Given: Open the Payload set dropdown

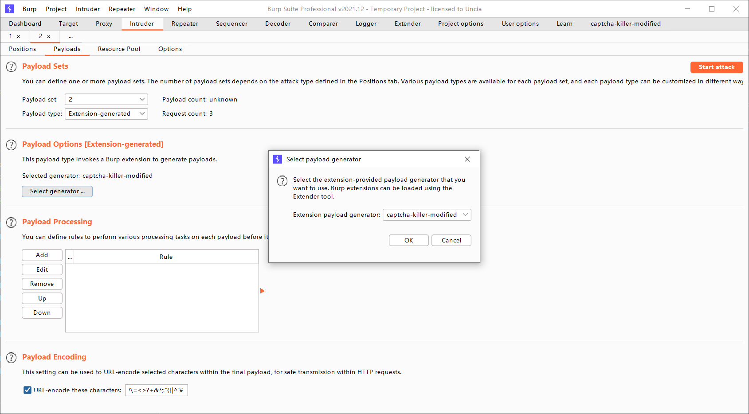Looking at the screenshot, I should 106,99.
